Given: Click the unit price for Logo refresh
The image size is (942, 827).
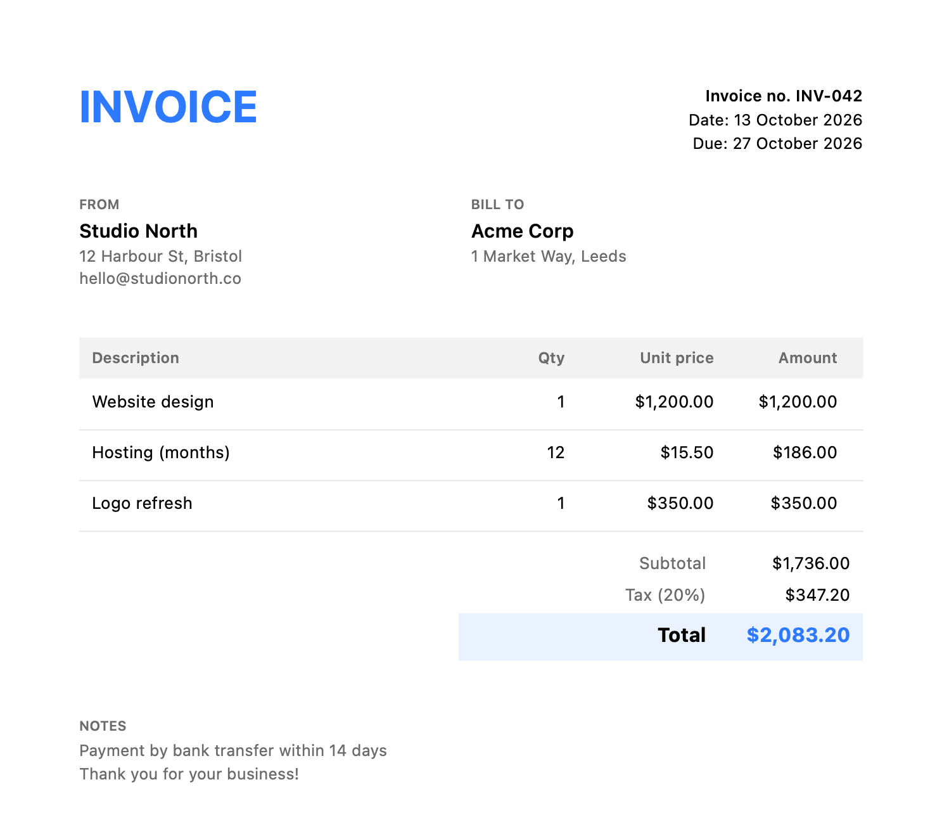Looking at the screenshot, I should point(680,503).
